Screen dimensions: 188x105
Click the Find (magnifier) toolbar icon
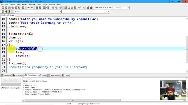point(37,8)
